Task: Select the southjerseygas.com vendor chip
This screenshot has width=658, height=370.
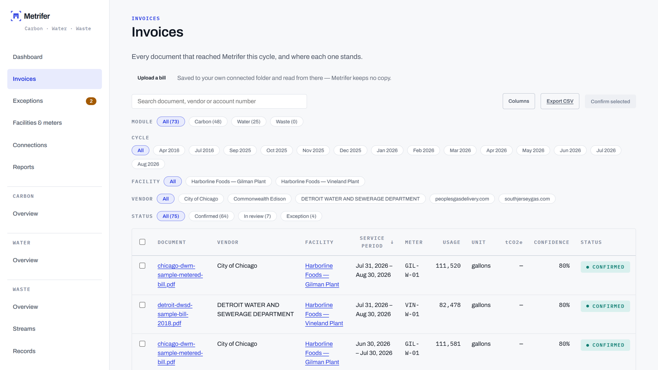Action: [527, 199]
